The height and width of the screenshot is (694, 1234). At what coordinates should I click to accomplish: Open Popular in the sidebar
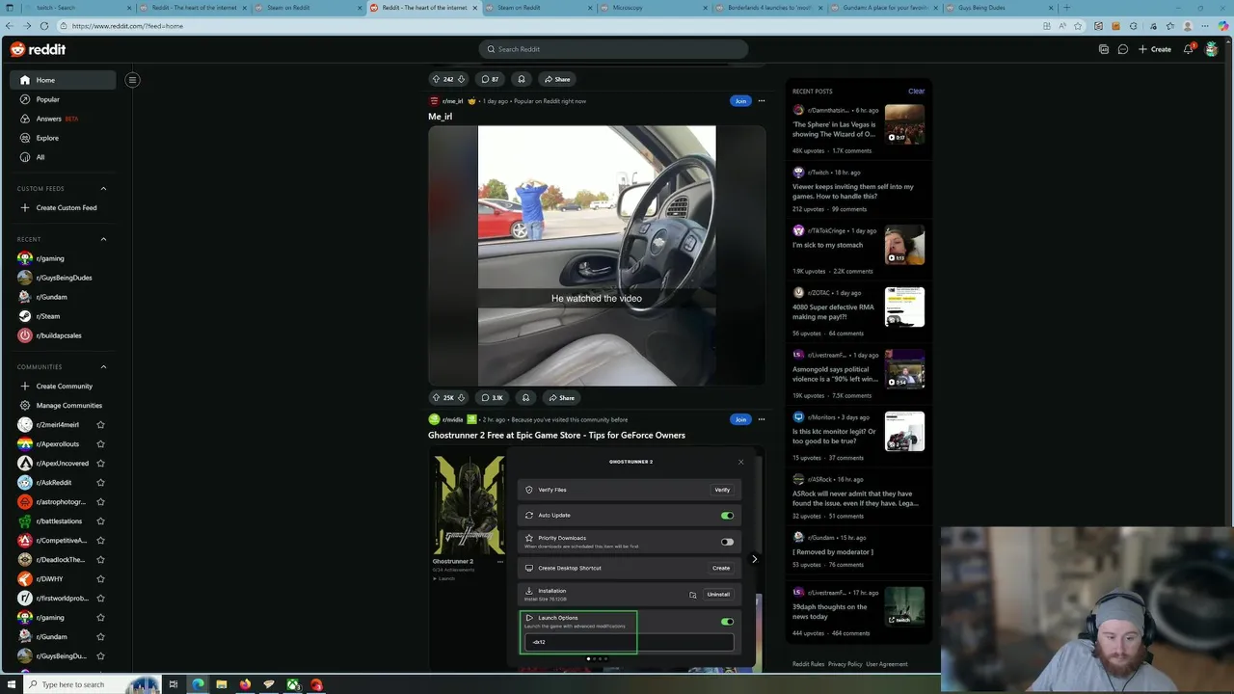(x=63, y=99)
